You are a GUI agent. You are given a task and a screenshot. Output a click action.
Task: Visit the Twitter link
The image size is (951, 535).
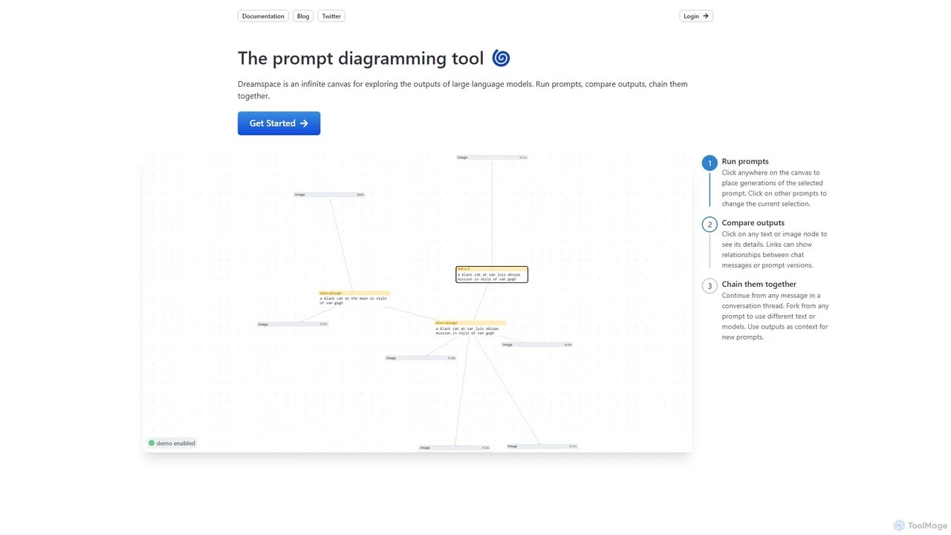pos(331,16)
